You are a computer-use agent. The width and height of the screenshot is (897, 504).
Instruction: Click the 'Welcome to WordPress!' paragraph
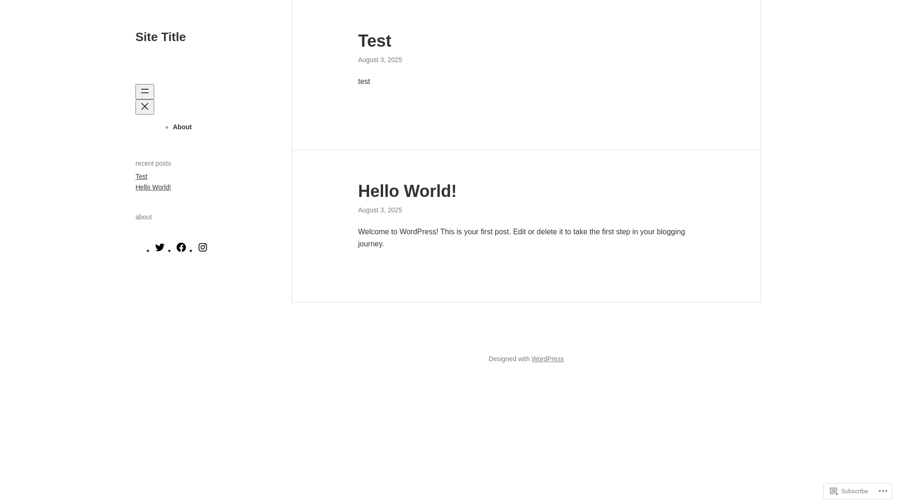tap(522, 238)
